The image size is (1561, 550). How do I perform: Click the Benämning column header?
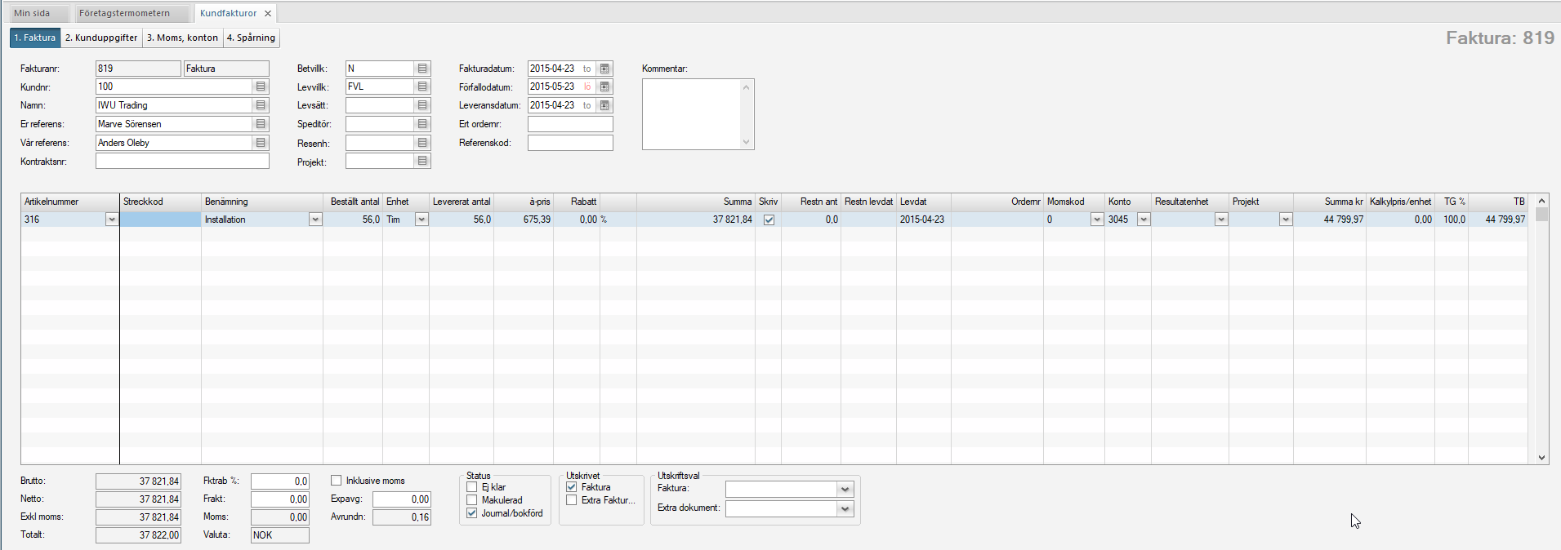(261, 202)
